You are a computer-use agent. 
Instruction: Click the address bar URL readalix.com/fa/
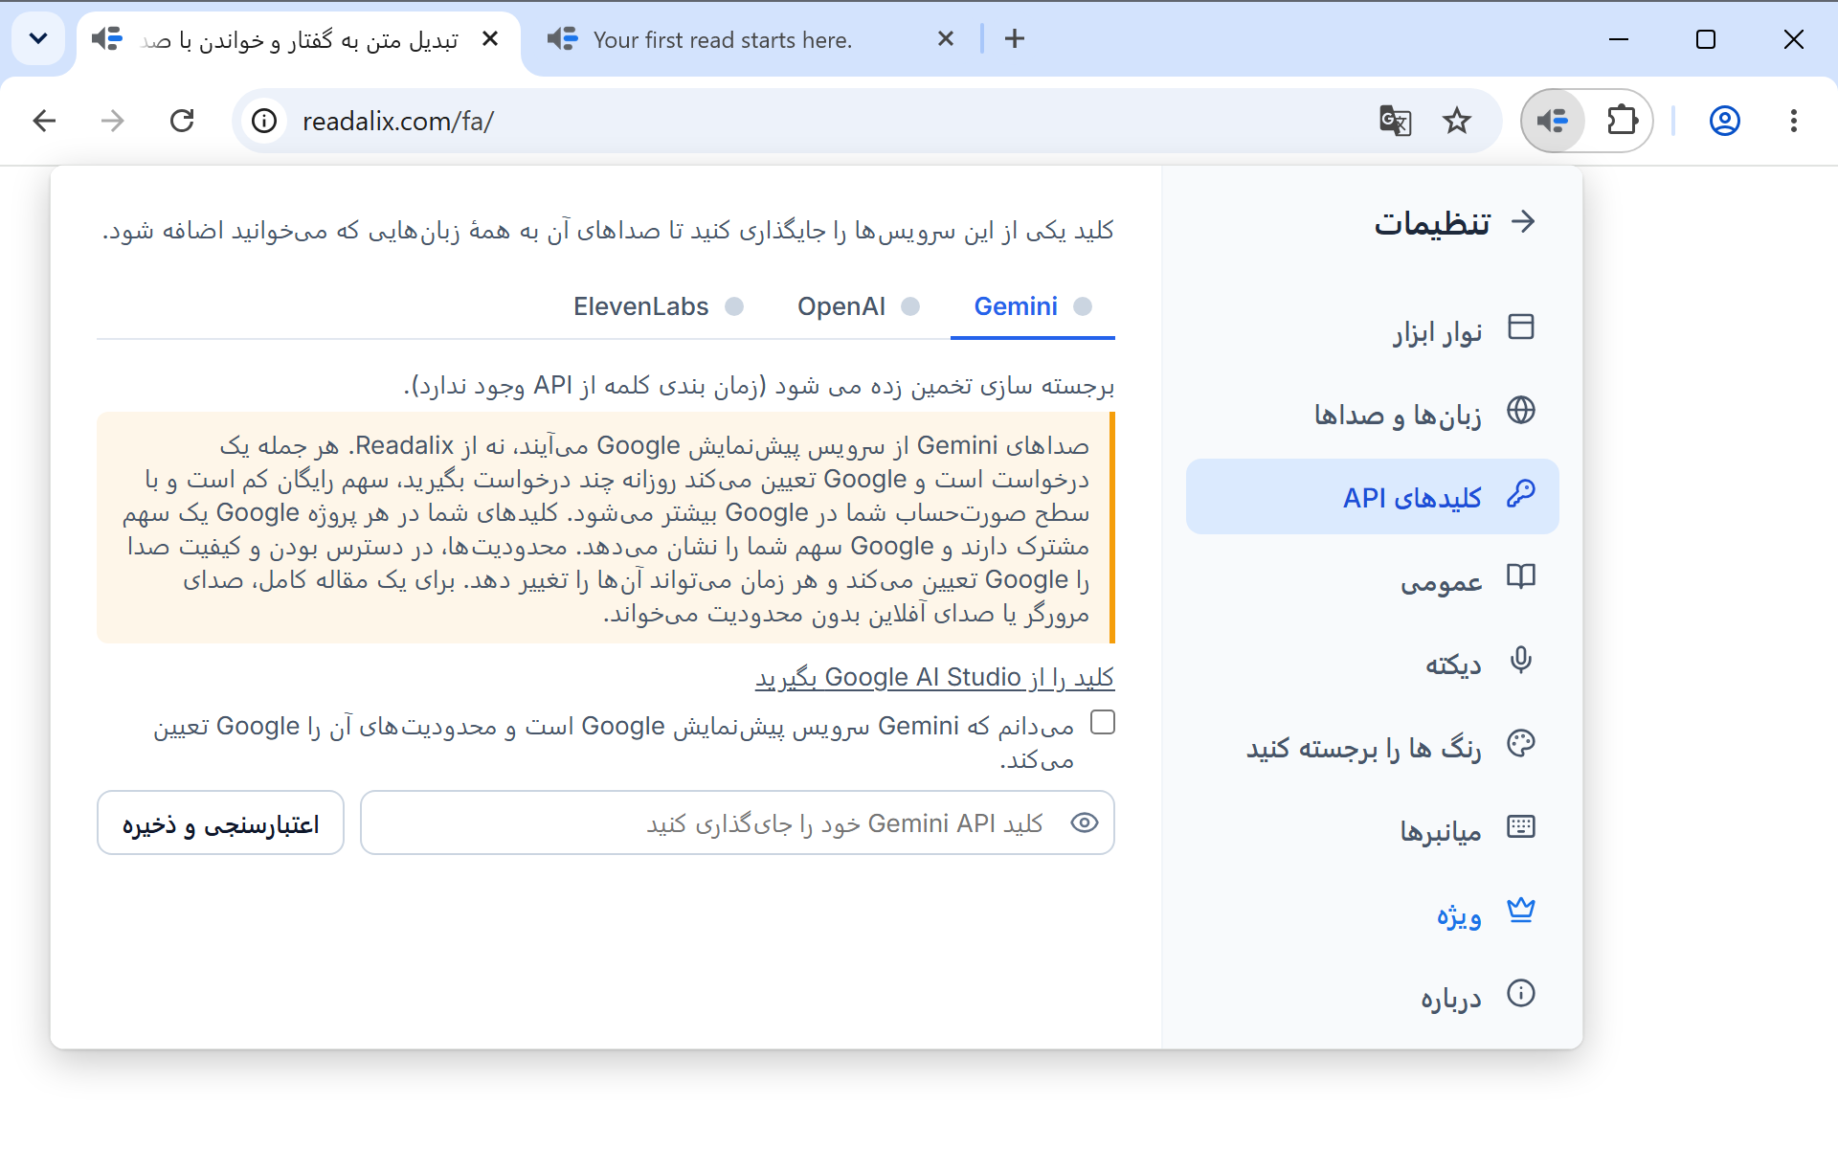pyautogui.click(x=398, y=122)
